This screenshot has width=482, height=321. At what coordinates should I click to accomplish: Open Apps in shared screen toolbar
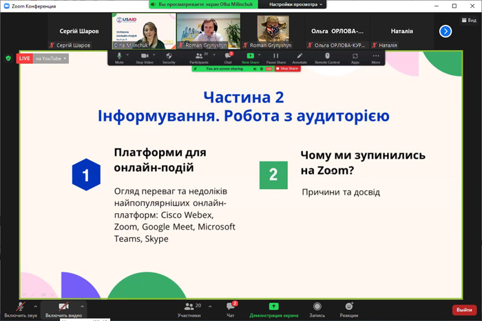[355, 58]
